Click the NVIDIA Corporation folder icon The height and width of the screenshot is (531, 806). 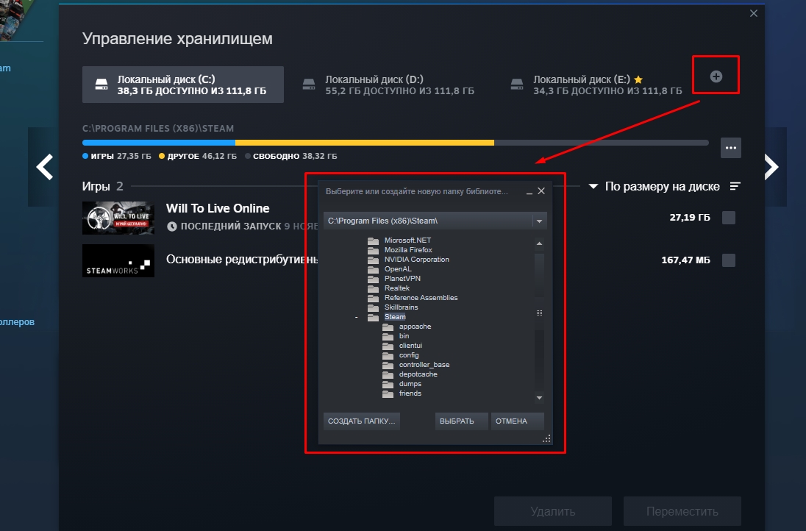click(x=373, y=260)
